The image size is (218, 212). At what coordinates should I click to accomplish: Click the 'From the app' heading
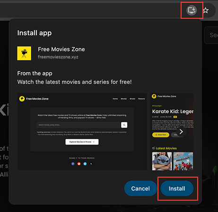coord(35,73)
